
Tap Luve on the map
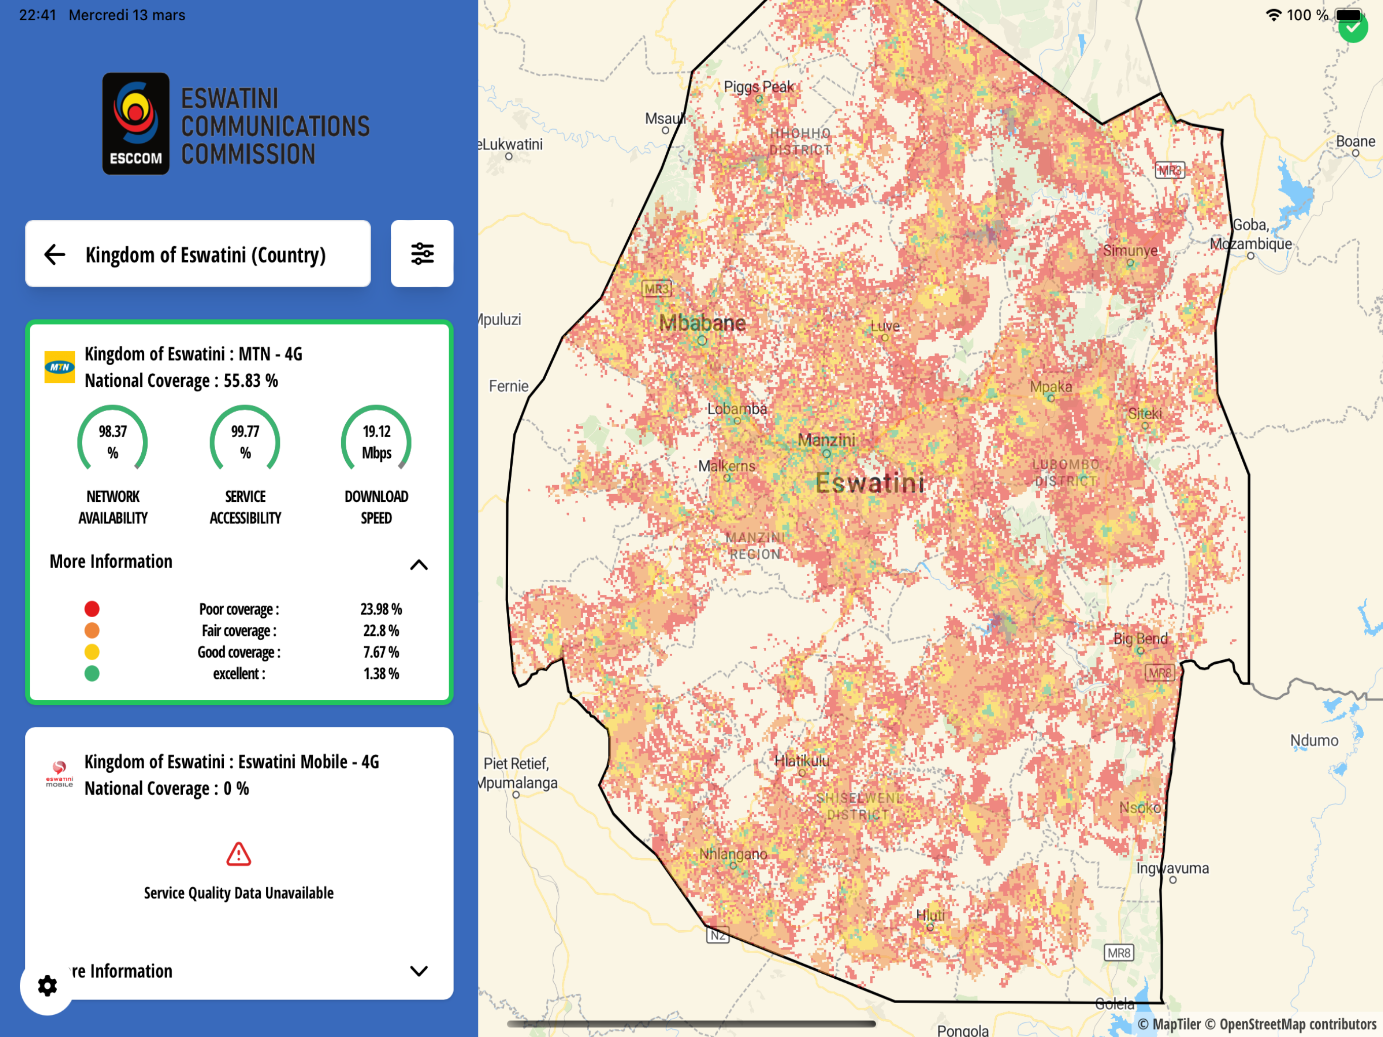click(885, 326)
